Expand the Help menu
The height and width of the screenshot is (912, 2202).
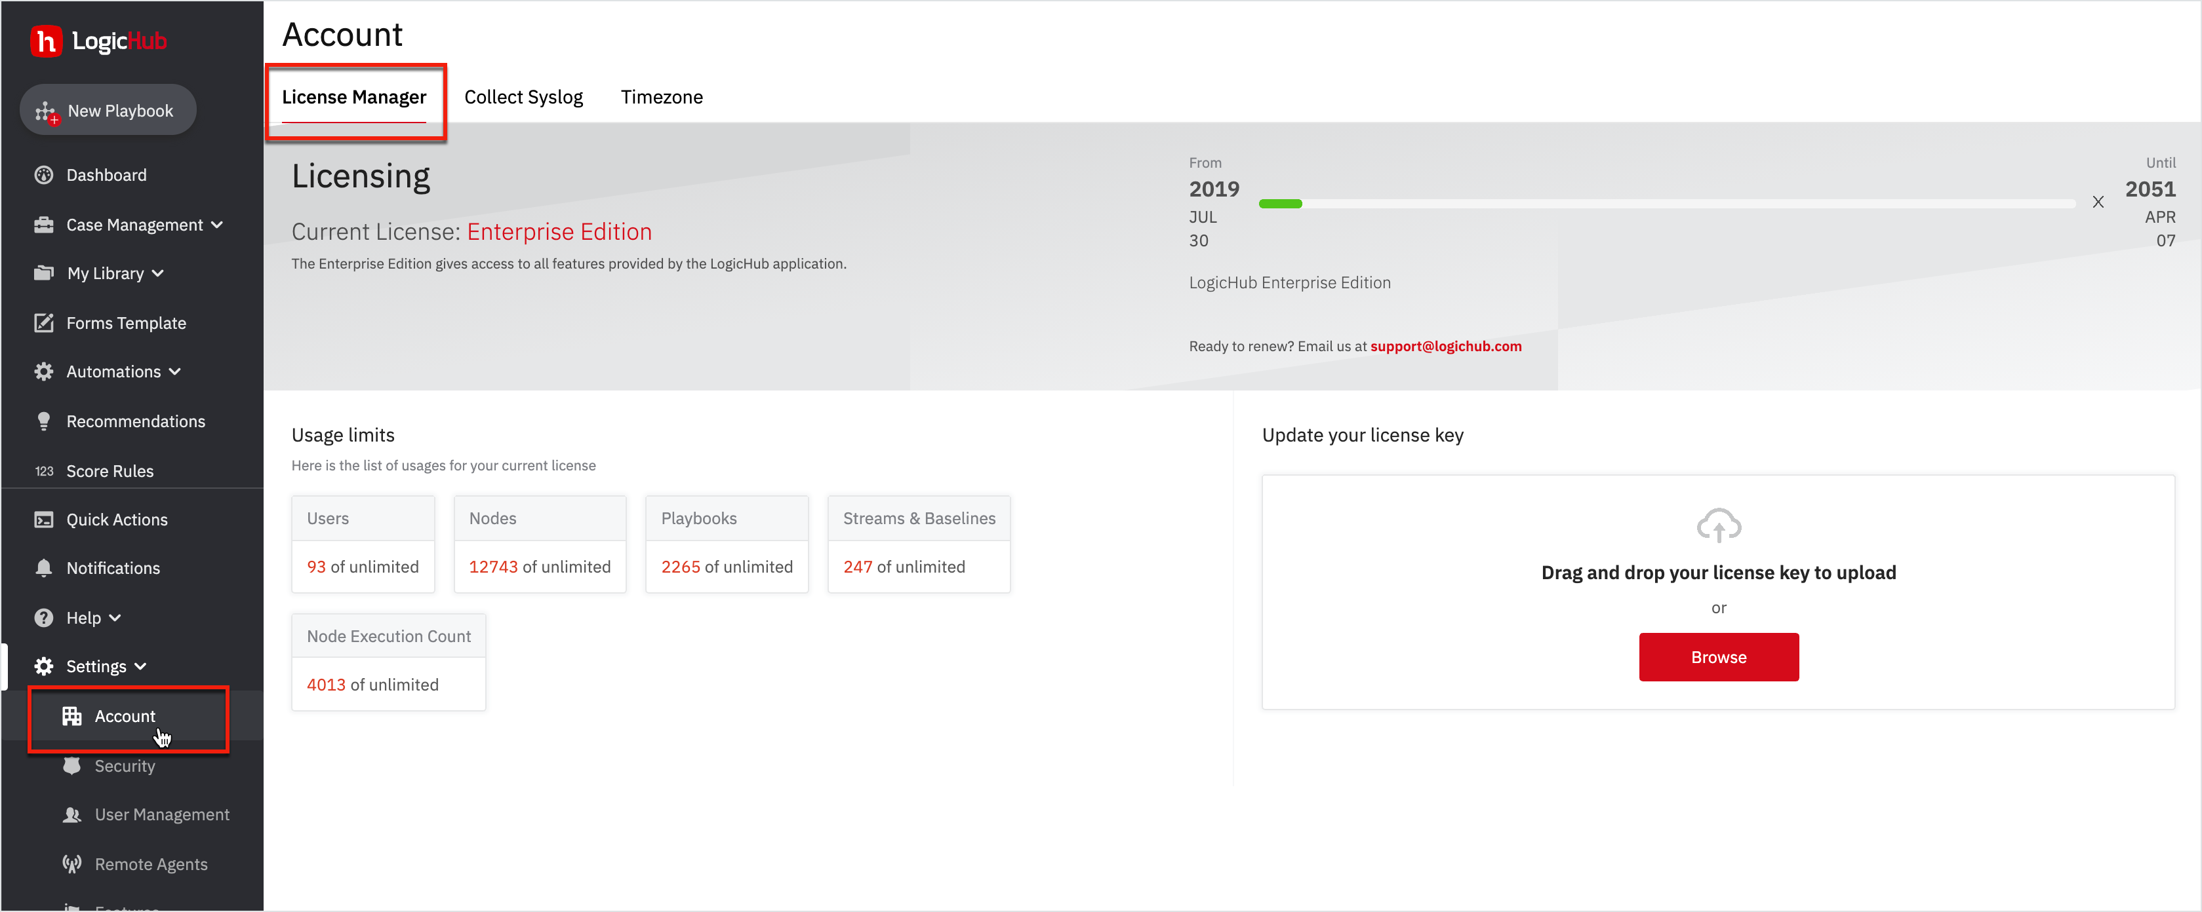pos(115,617)
